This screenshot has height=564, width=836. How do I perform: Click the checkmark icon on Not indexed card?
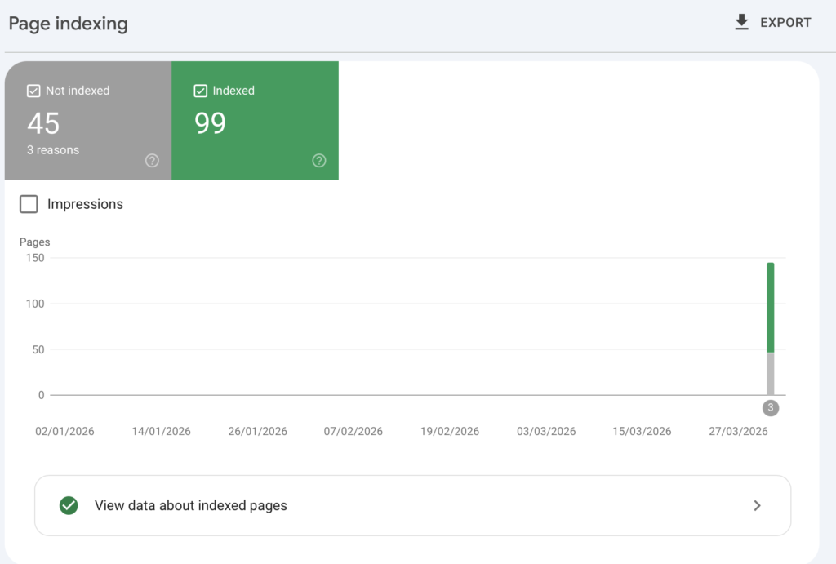click(33, 91)
